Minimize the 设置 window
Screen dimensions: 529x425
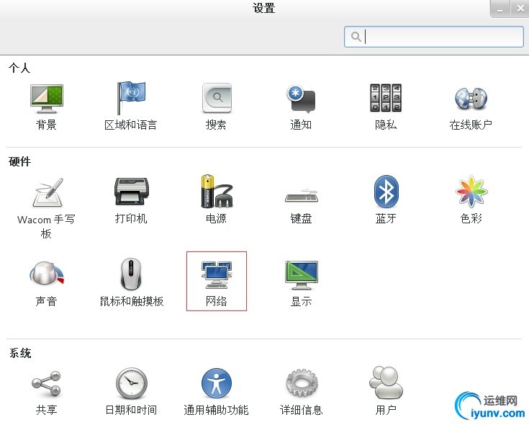tap(500, 9)
